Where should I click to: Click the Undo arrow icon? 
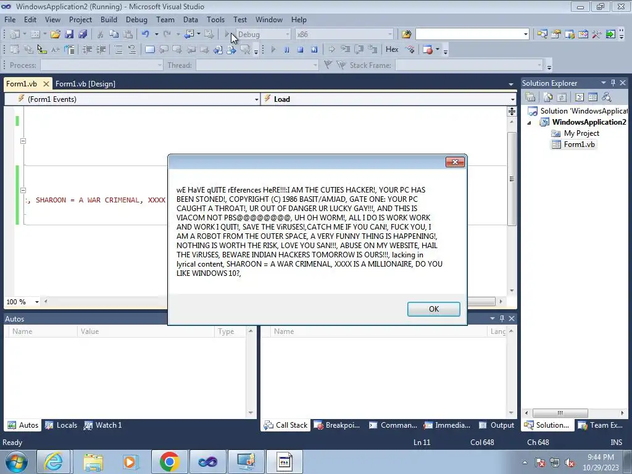[146, 35]
